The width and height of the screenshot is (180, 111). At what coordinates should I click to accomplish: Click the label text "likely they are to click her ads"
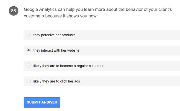[x=56, y=81]
